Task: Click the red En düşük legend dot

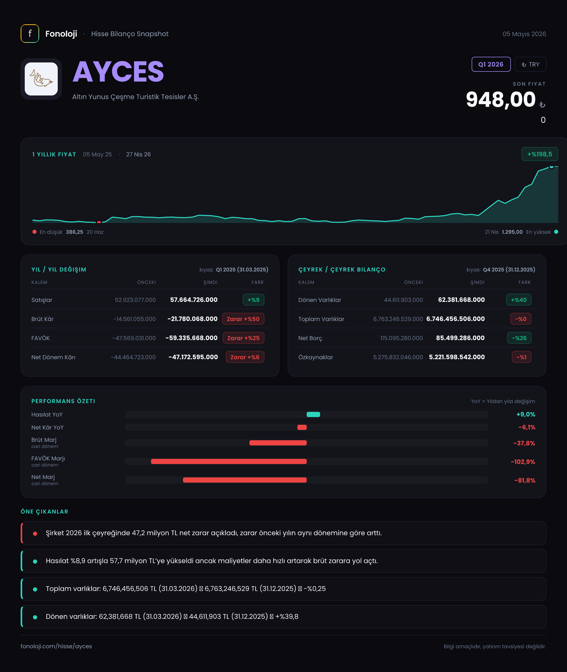Action: 34,232
